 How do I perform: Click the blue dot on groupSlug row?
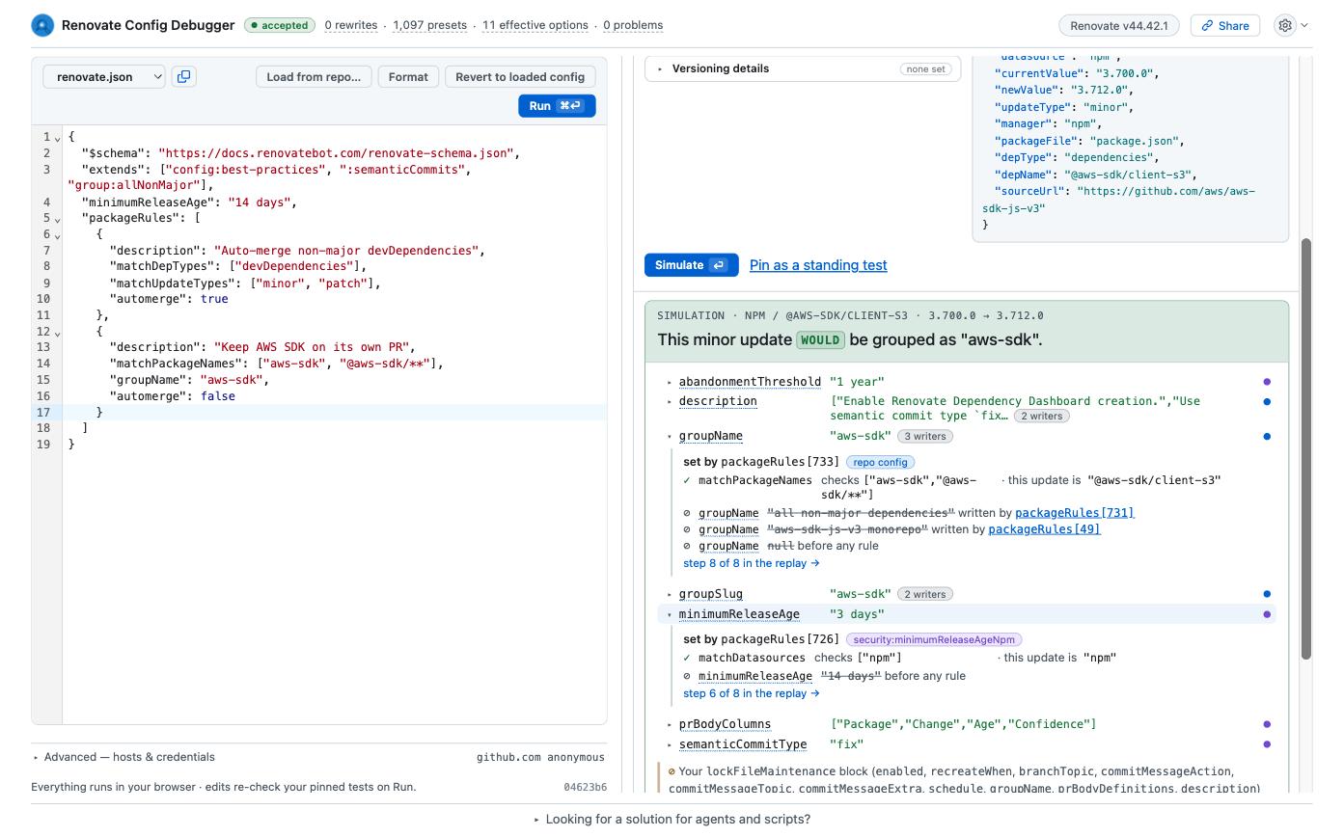tap(1267, 594)
